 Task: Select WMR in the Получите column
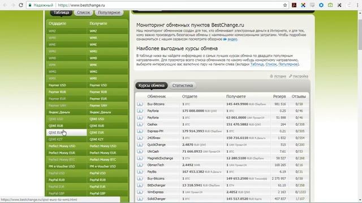(x=107, y=38)
